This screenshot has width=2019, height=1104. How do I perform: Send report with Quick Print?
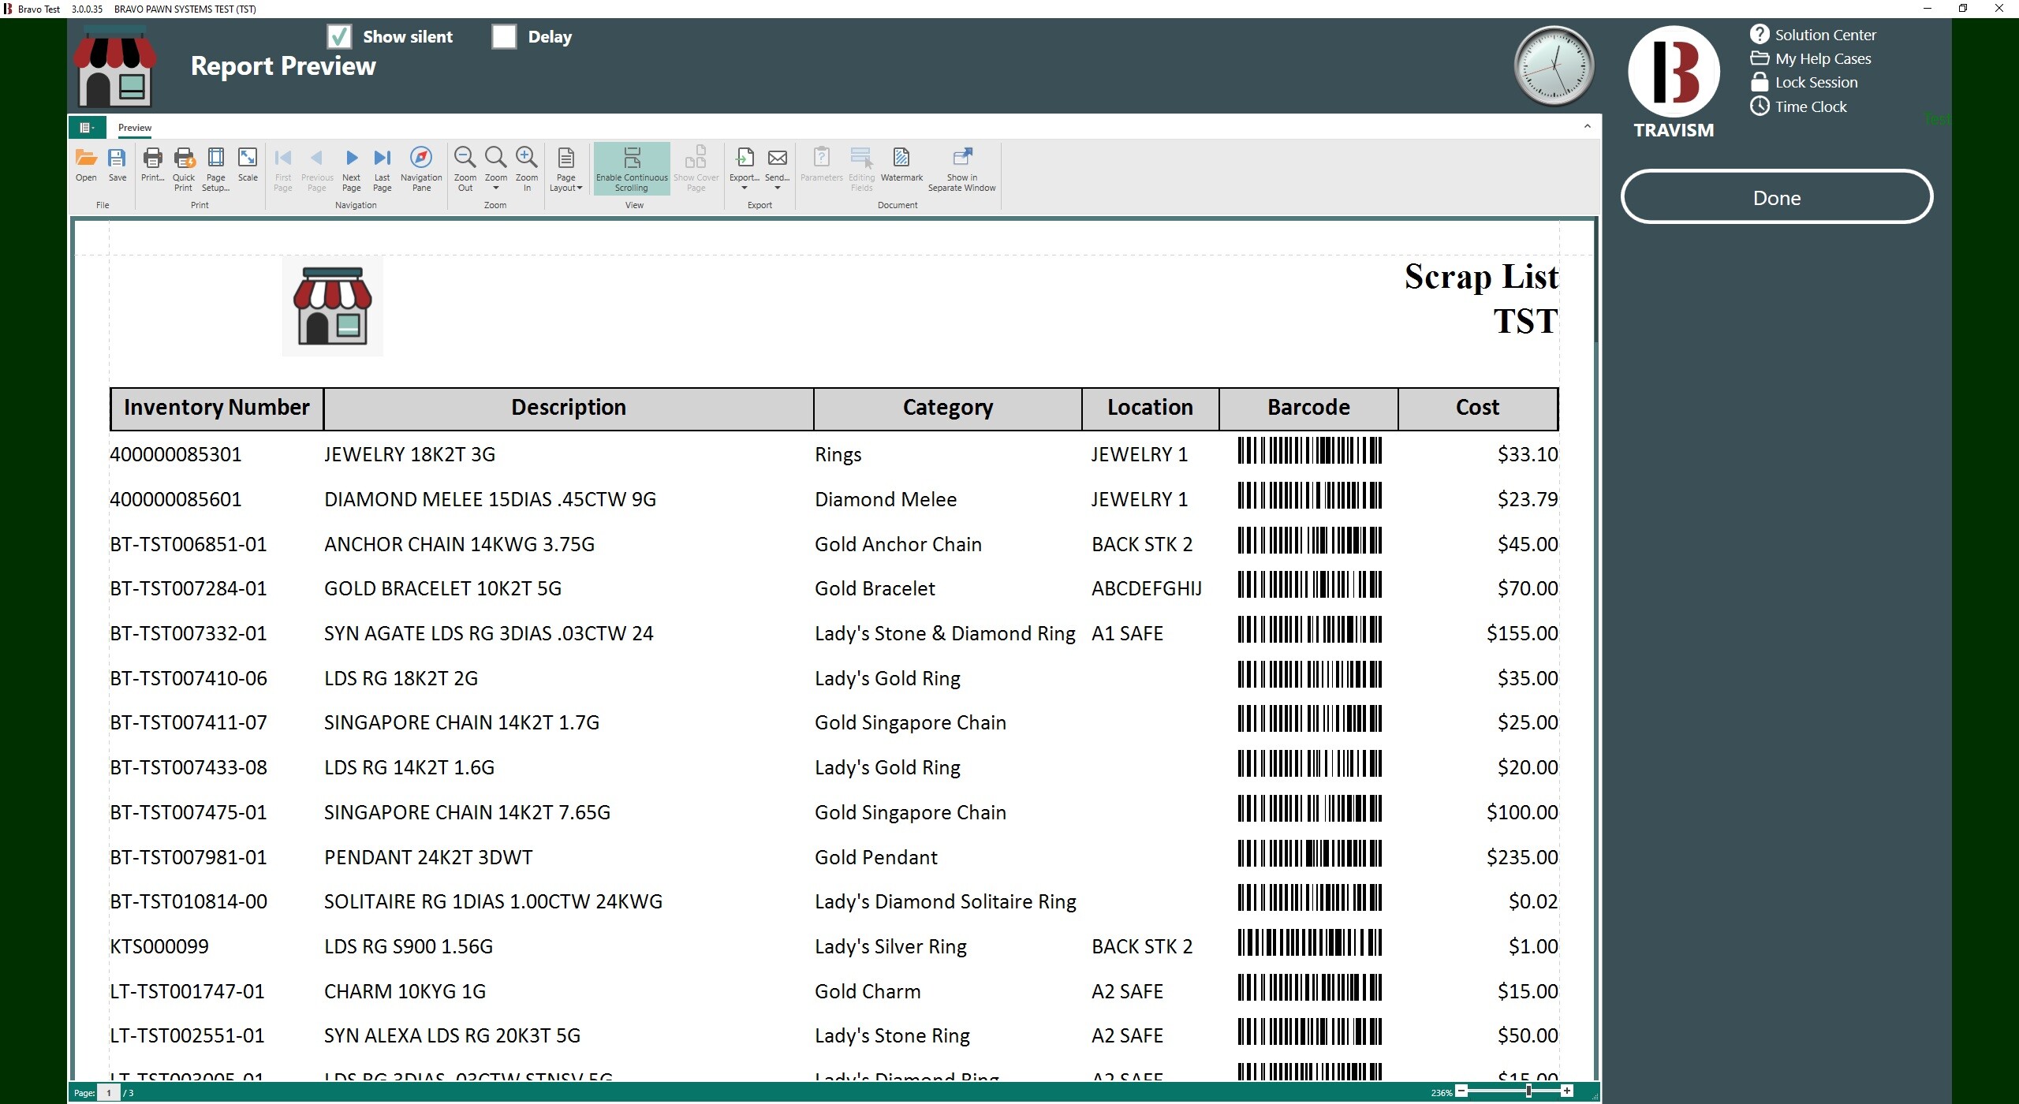pos(183,169)
